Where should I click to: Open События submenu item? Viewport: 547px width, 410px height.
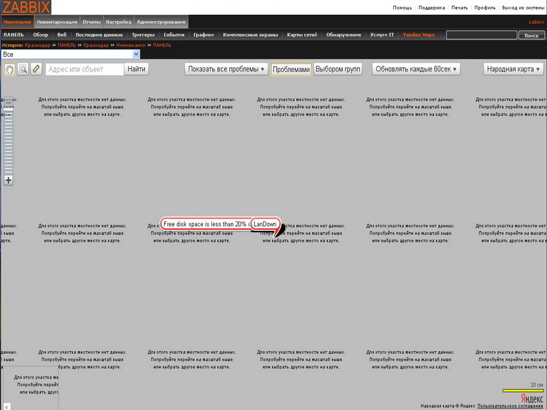coord(174,35)
